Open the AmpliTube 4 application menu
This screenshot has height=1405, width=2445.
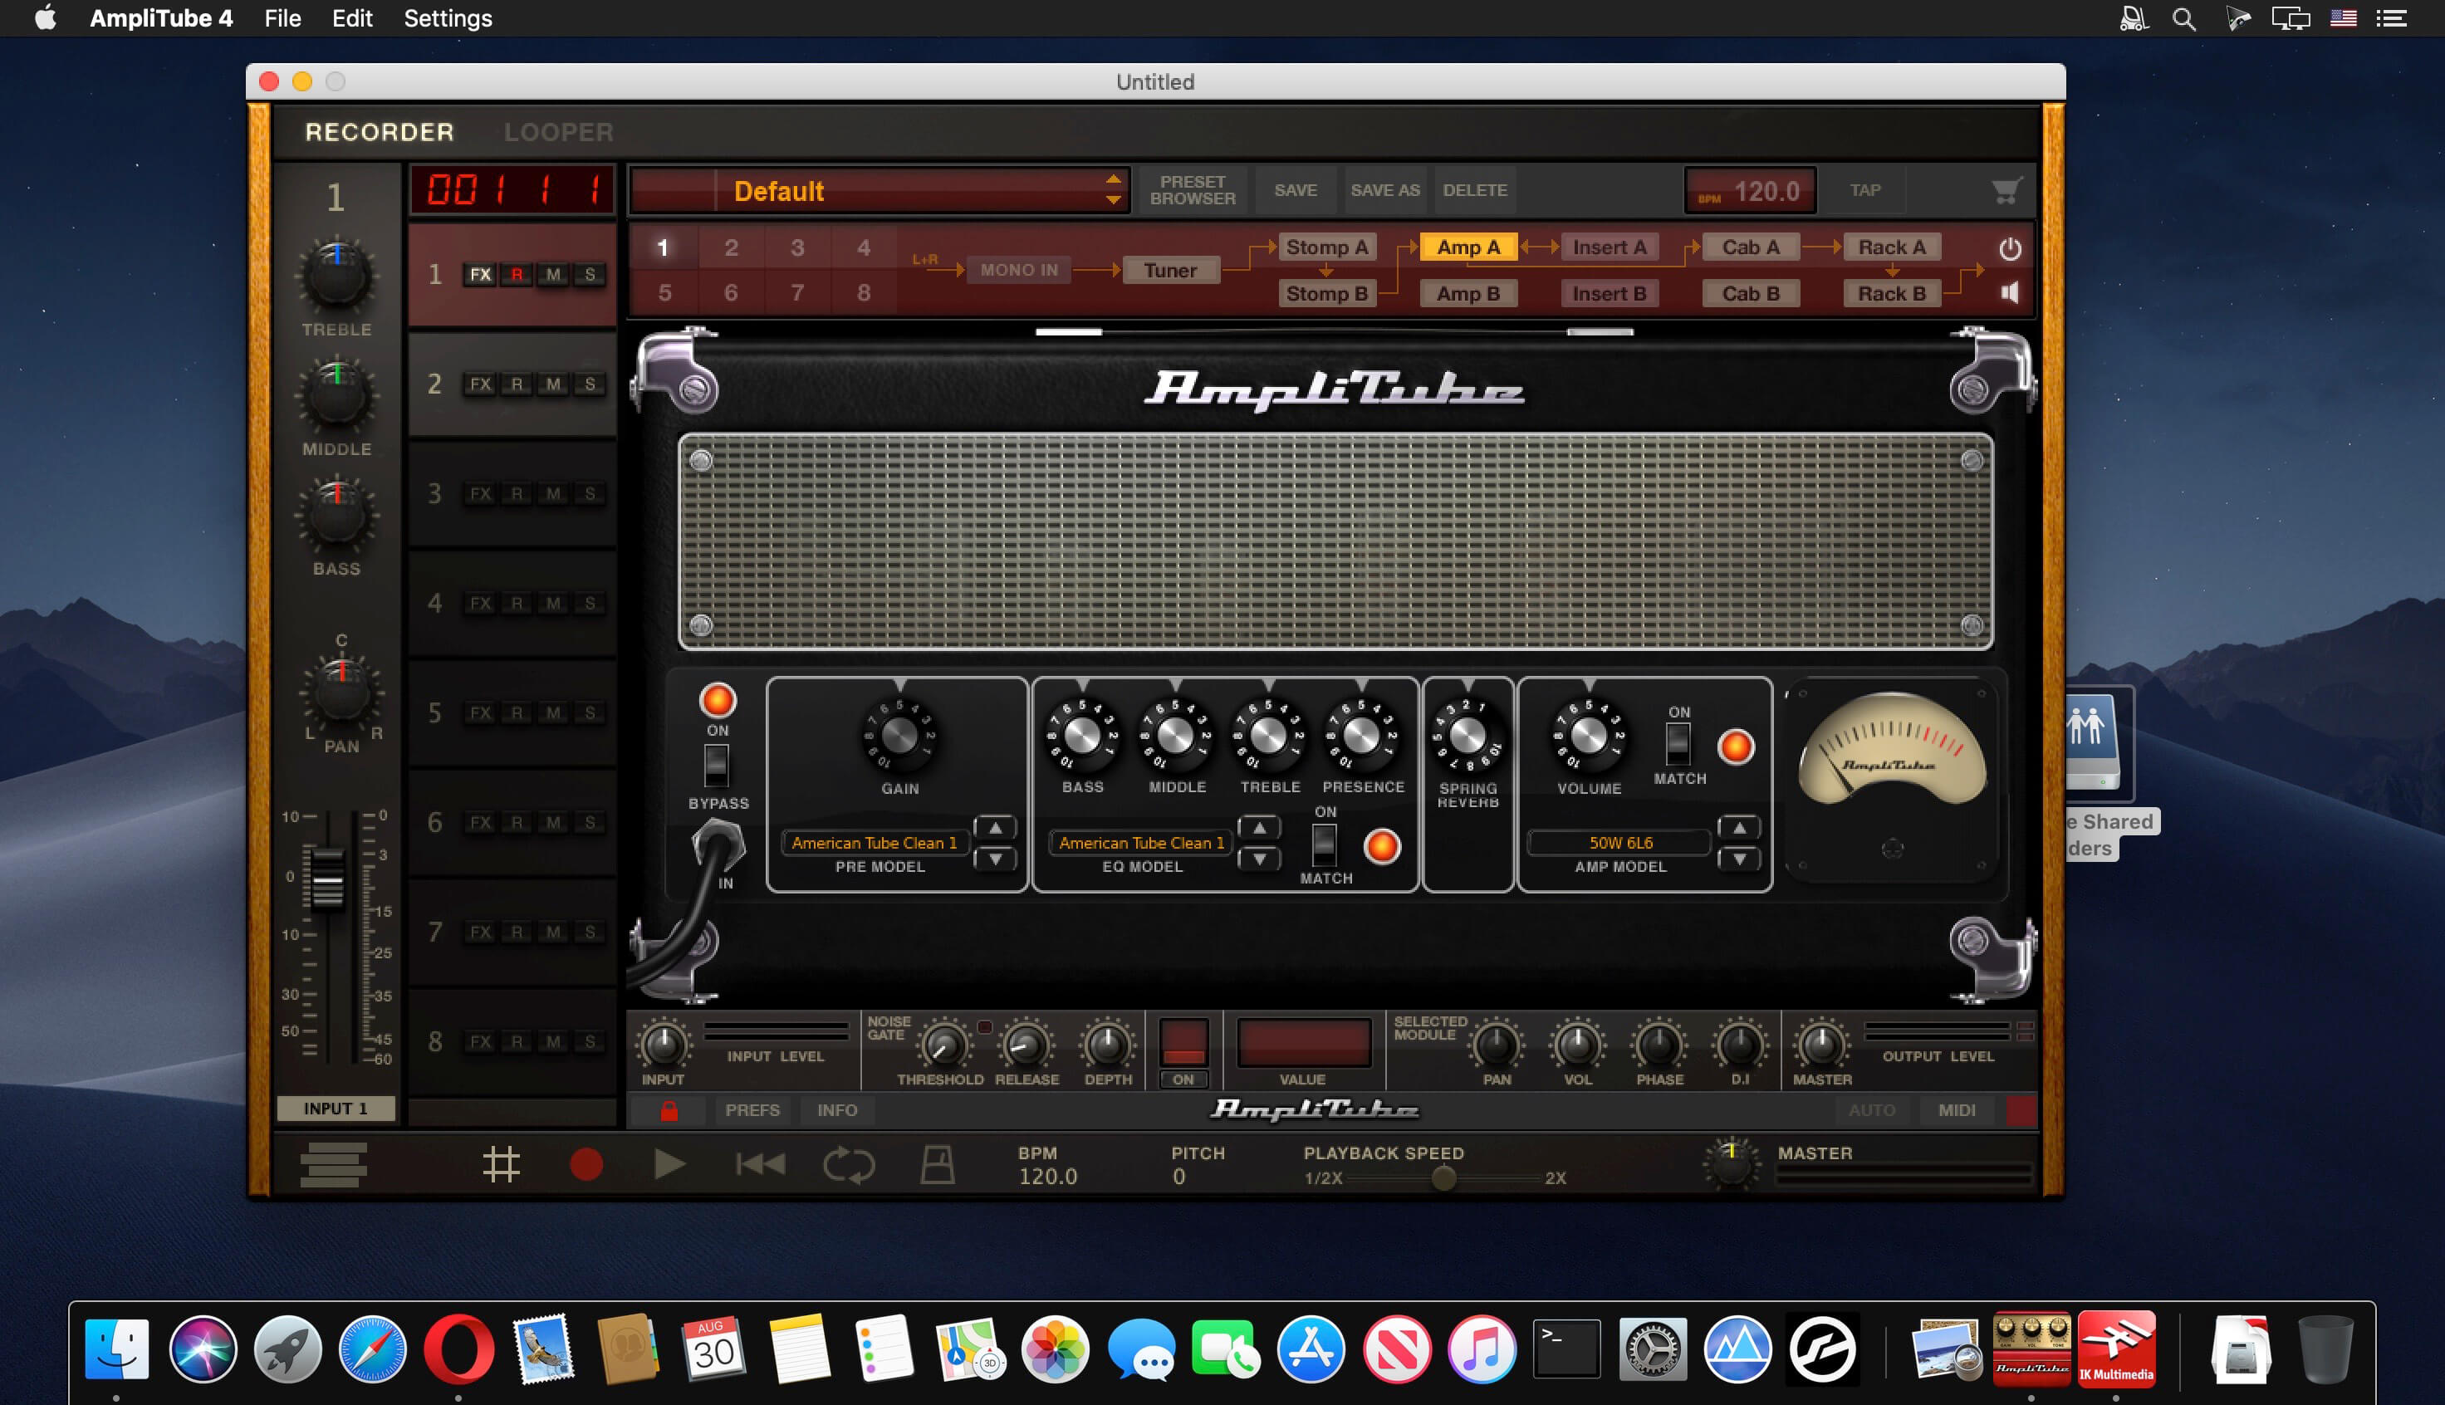click(x=161, y=18)
